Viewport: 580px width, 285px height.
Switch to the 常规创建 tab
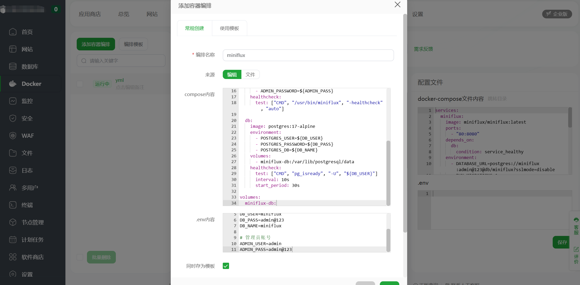tap(194, 28)
